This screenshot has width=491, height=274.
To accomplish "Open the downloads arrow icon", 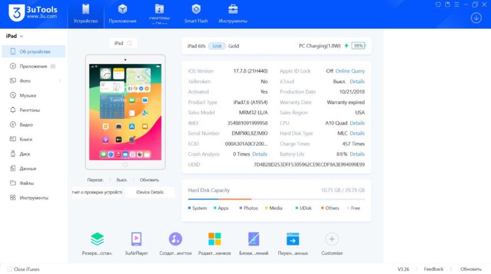I will click(x=476, y=18).
